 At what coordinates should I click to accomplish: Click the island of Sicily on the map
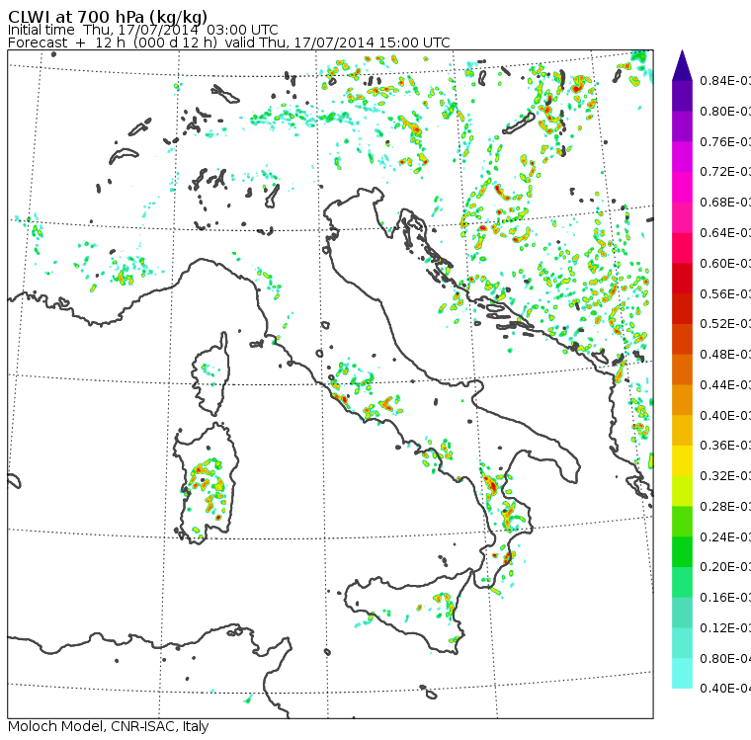click(x=407, y=609)
